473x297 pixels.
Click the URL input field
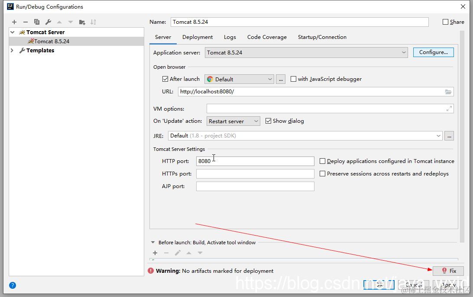tap(316, 92)
